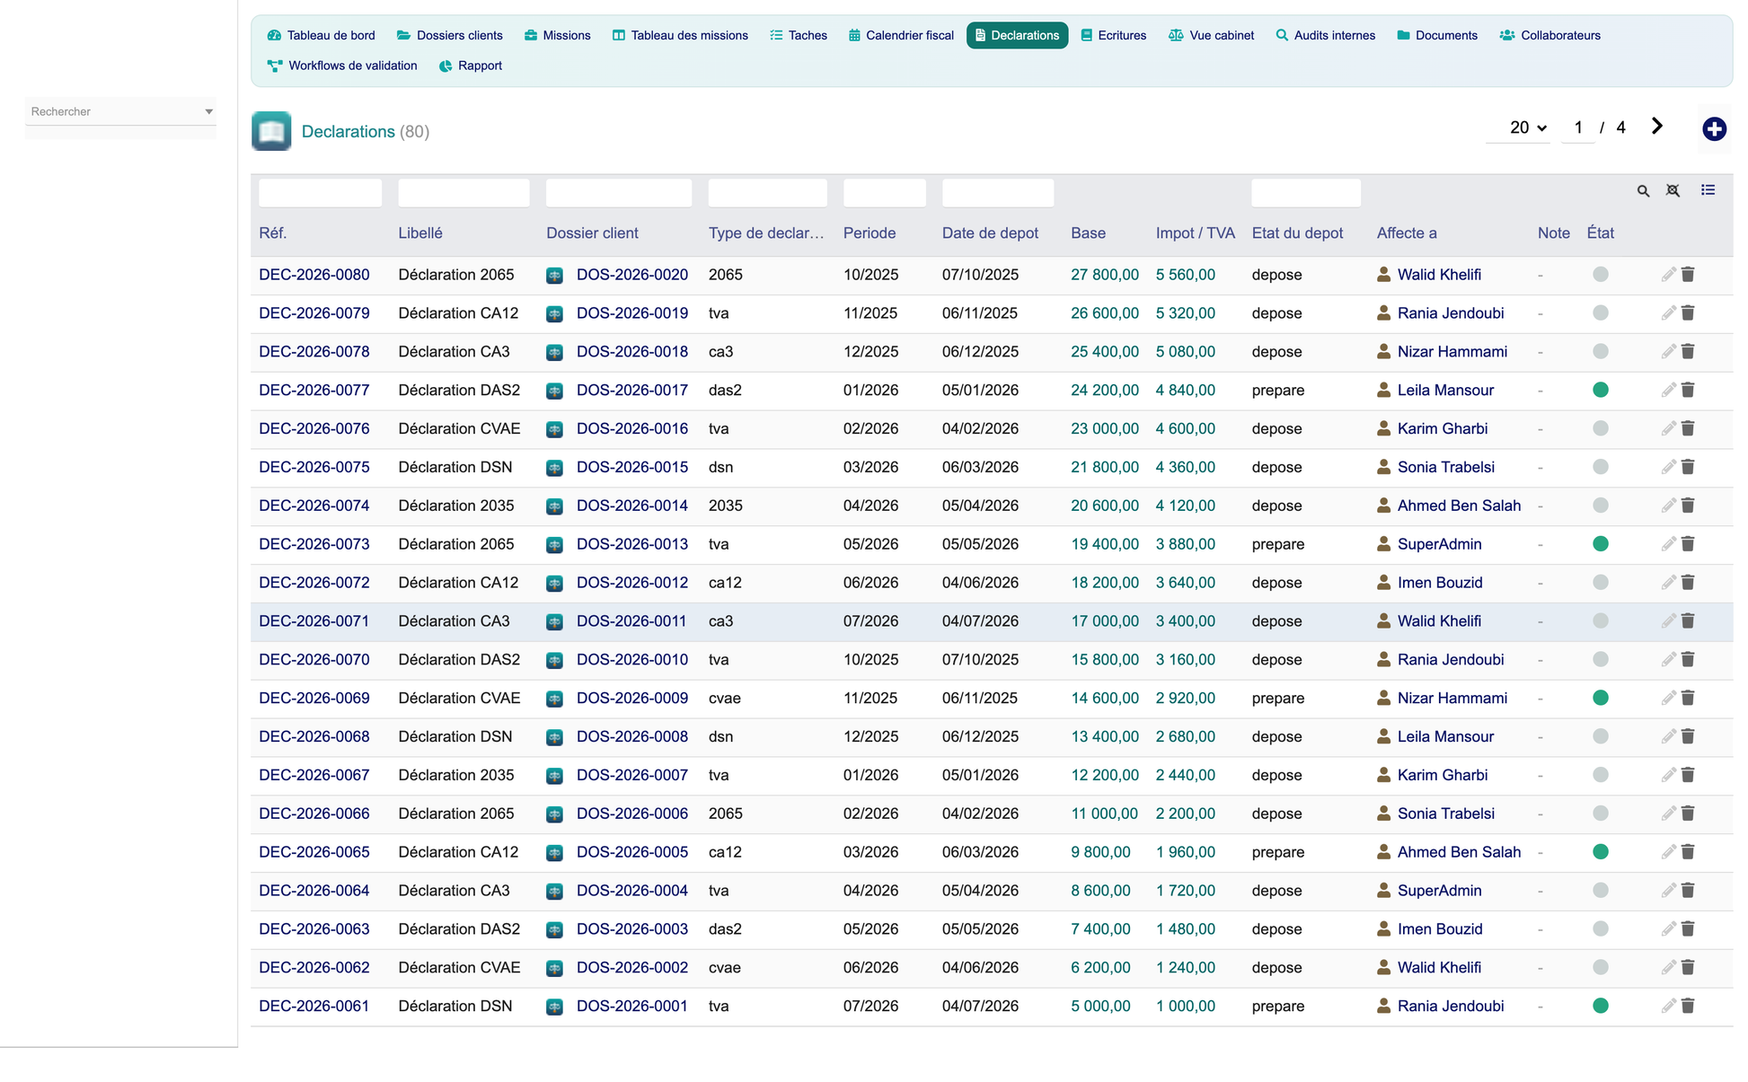Delete DEC-2026-0066 using trash icon
Image resolution: width=1748 pixels, height=1082 pixels.
(x=1688, y=814)
